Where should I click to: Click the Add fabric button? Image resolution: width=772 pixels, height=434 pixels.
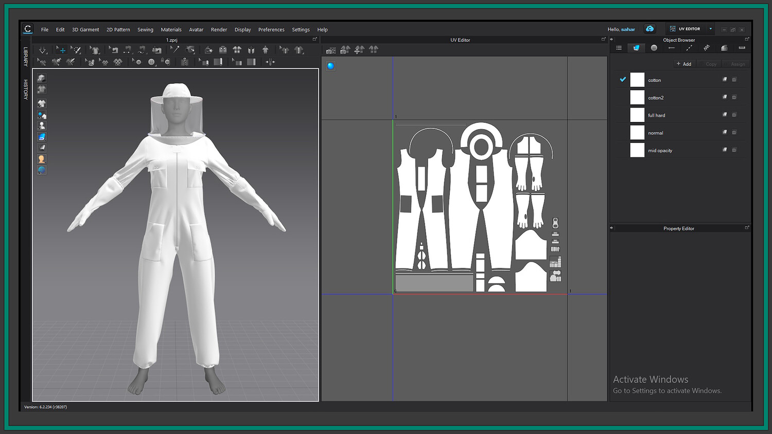coord(684,64)
